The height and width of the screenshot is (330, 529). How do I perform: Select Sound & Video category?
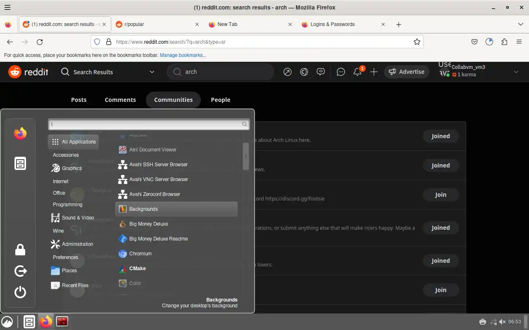pos(74,218)
